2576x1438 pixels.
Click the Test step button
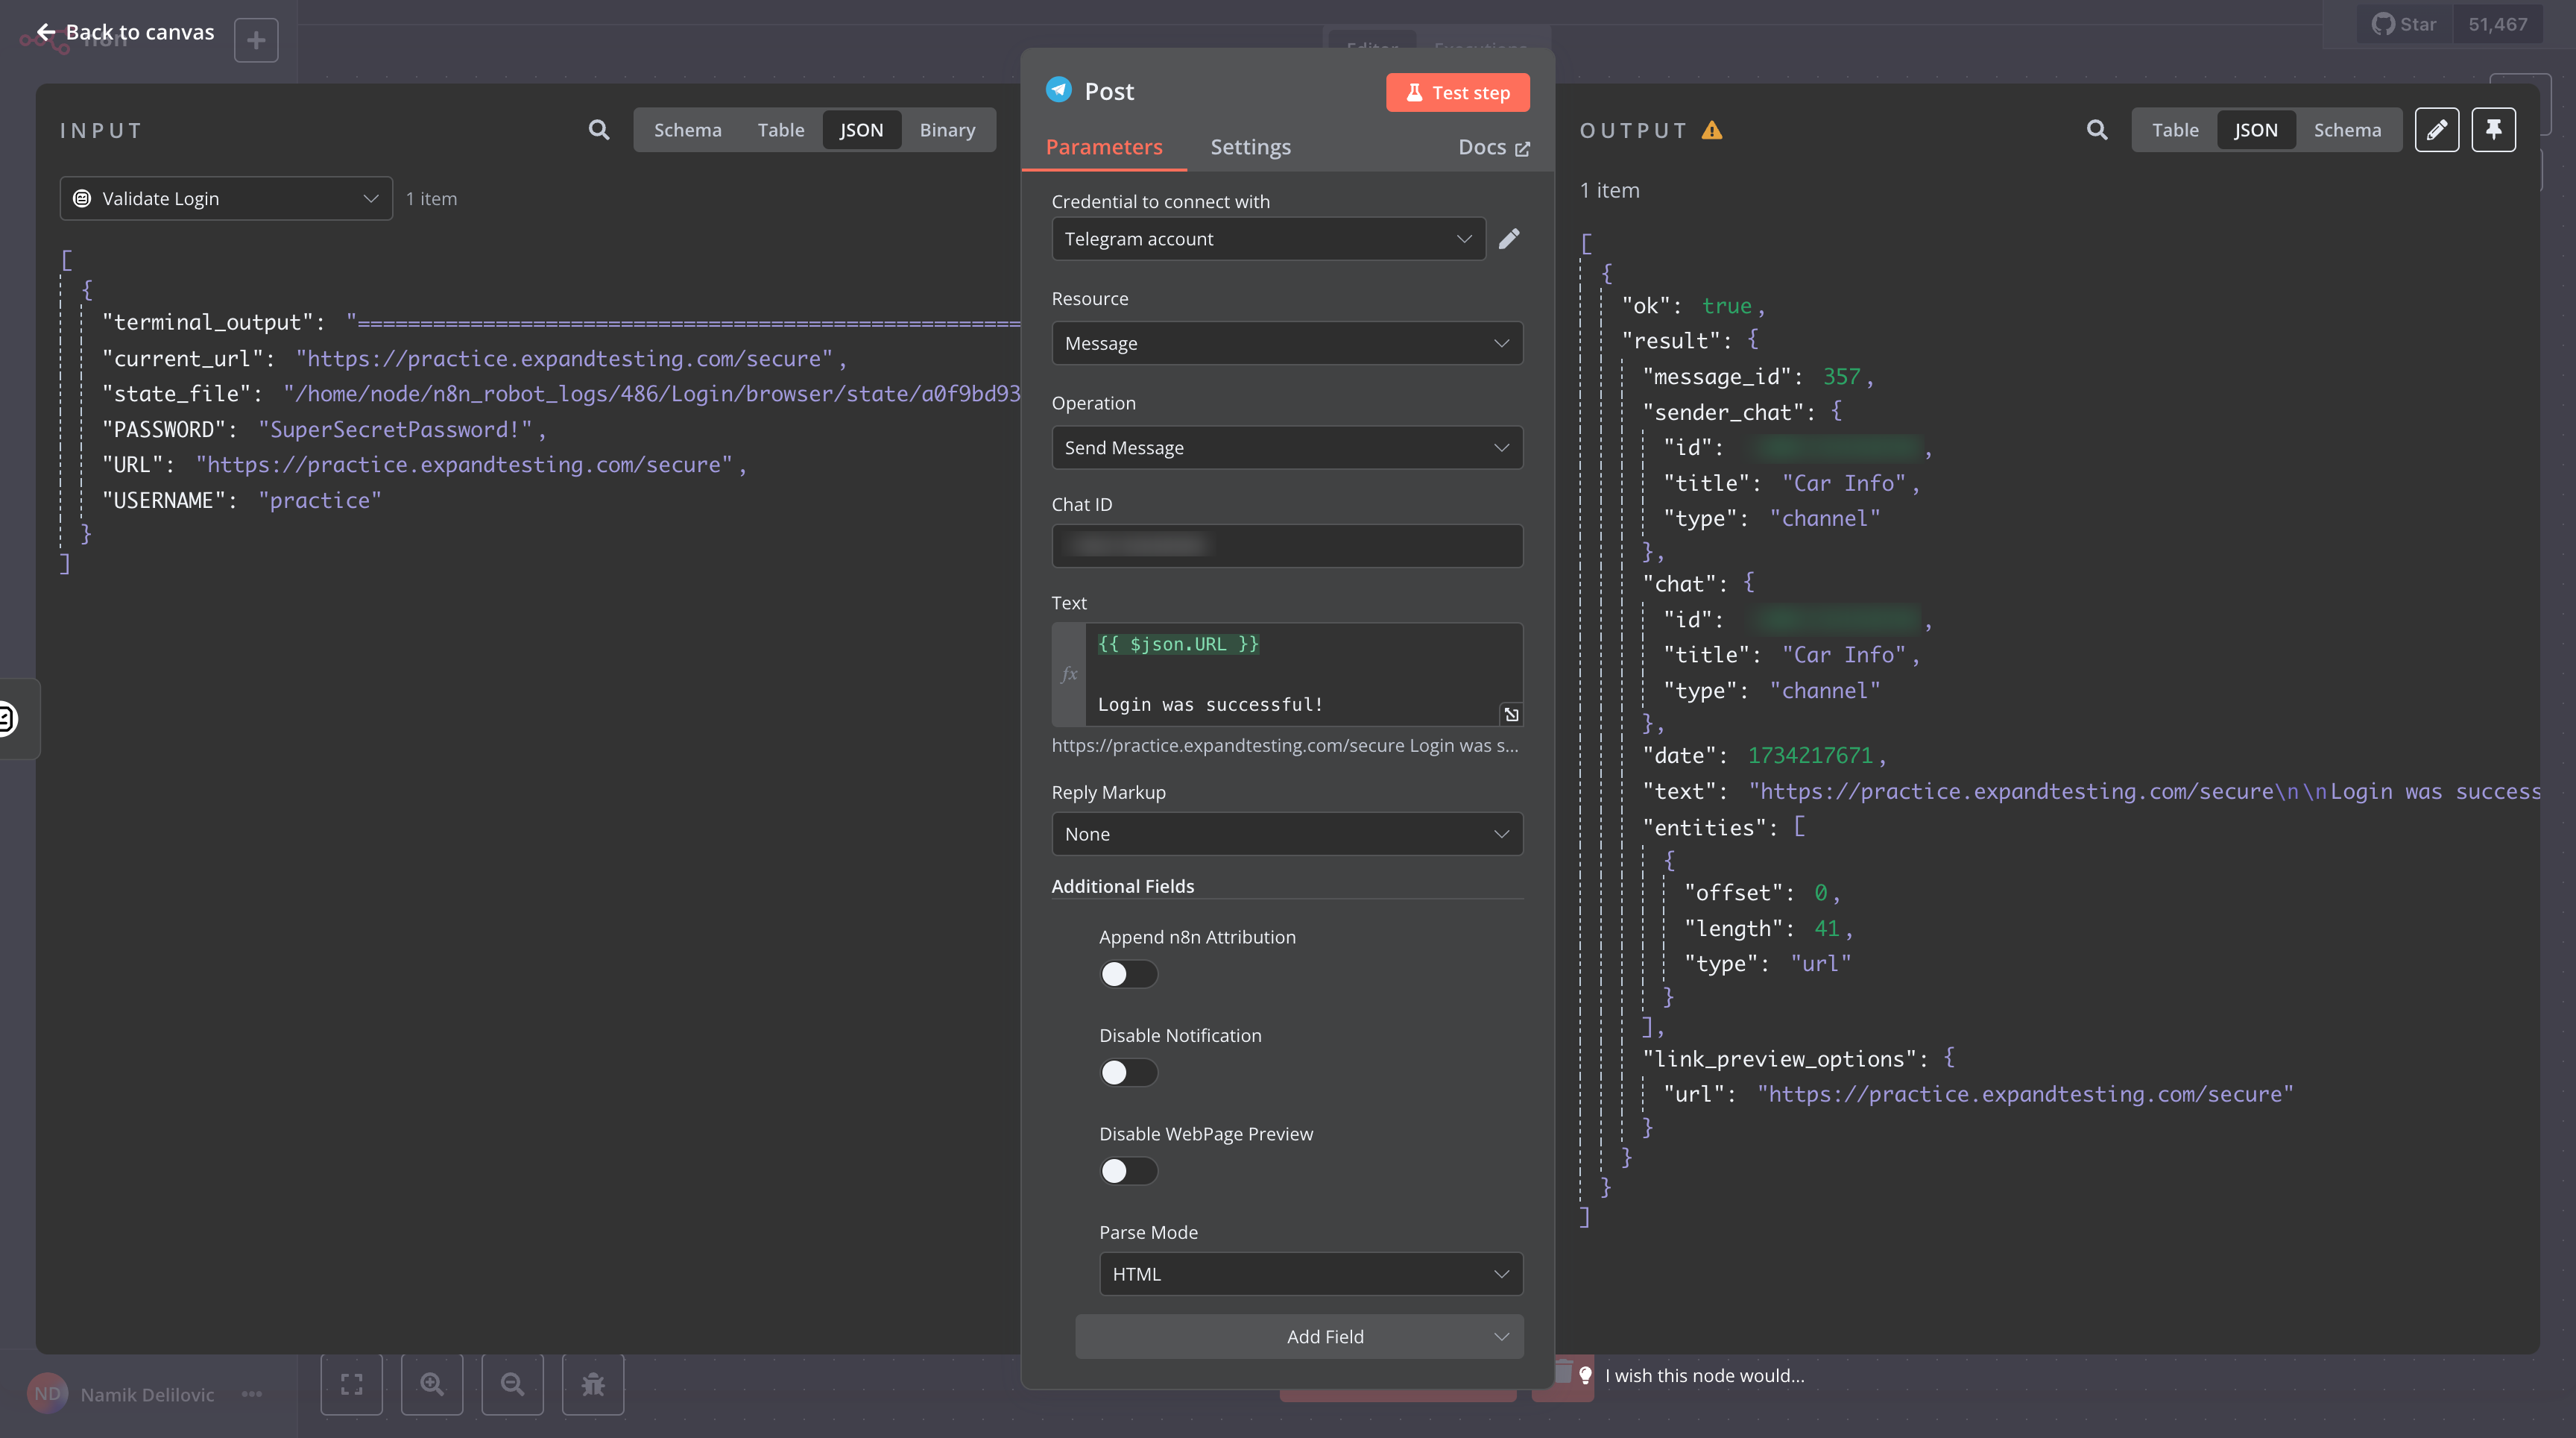(x=1457, y=92)
